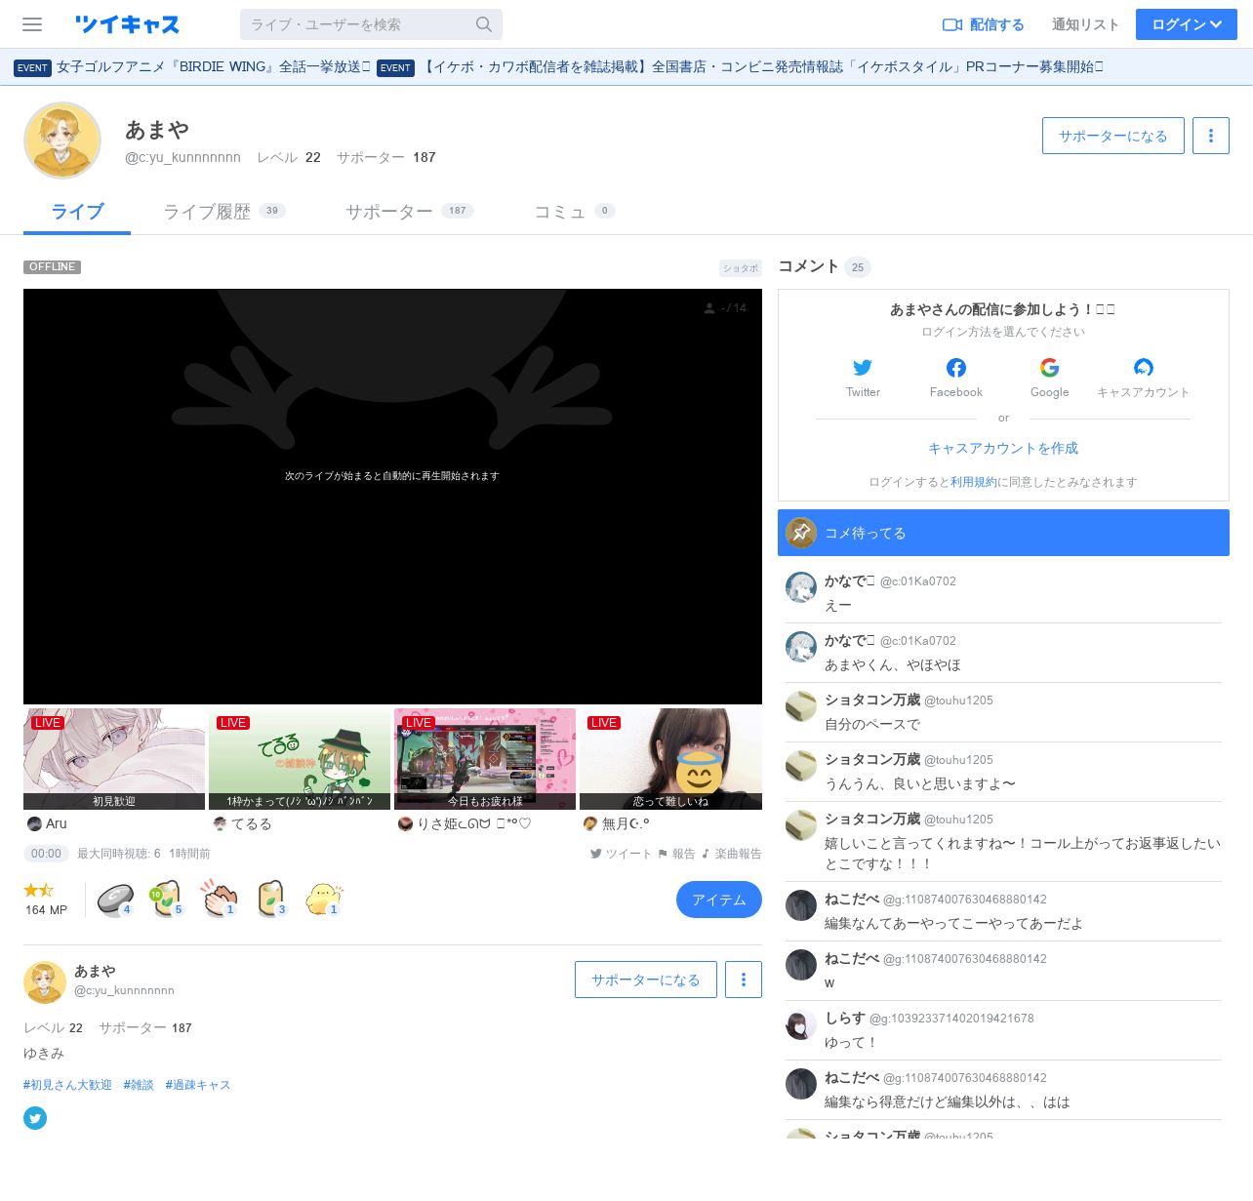Open the サポーター tab
Image resolution: width=1253 pixels, height=1201 pixels.
(409, 212)
